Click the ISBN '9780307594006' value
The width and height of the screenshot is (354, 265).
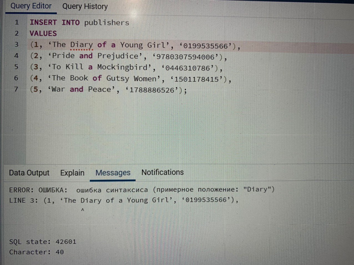tap(185, 57)
